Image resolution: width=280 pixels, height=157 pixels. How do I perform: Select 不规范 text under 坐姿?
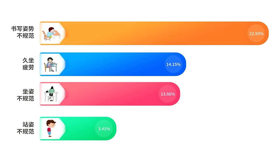[26, 98]
